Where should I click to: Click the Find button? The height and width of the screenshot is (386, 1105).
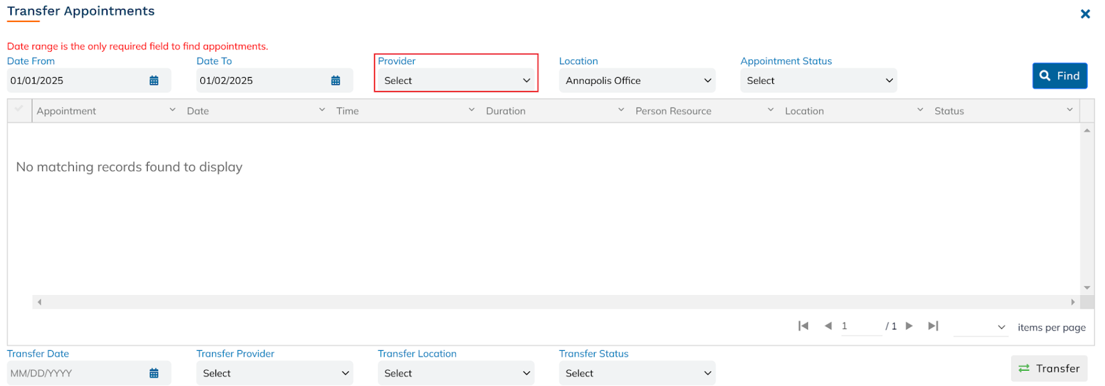pos(1059,76)
